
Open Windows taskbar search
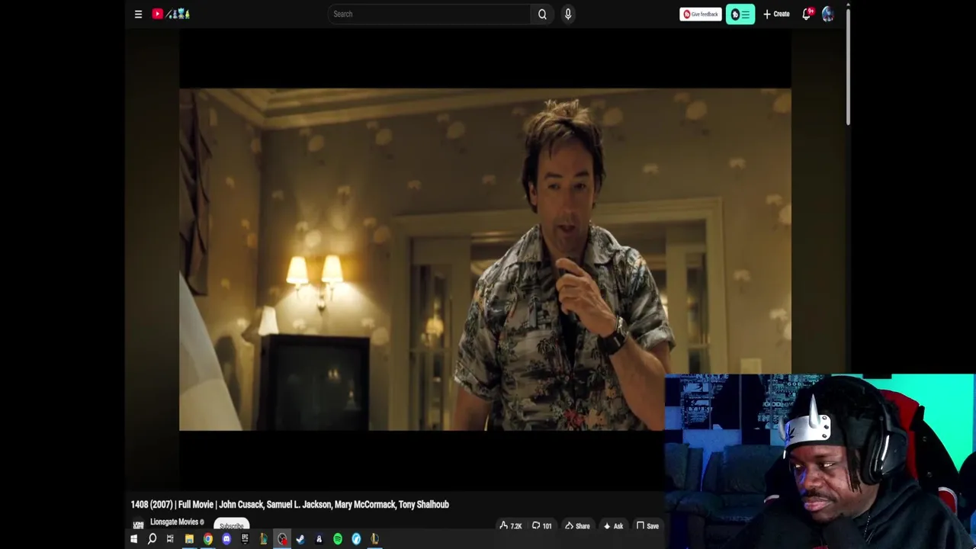pos(152,539)
